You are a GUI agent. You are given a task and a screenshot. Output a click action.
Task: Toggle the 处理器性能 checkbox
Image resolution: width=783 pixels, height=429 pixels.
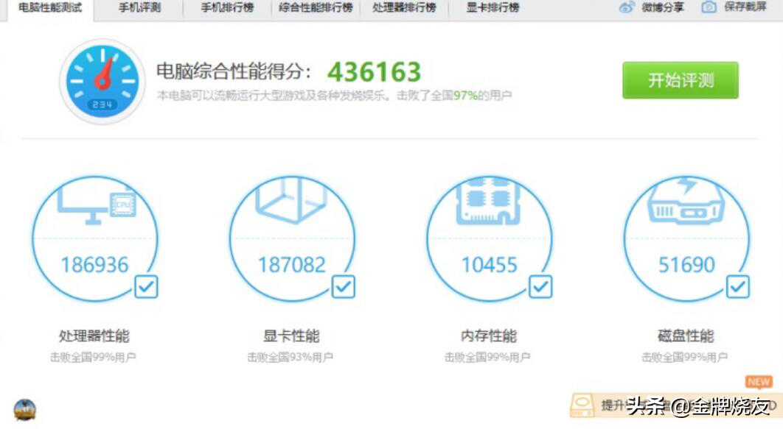pyautogui.click(x=146, y=286)
